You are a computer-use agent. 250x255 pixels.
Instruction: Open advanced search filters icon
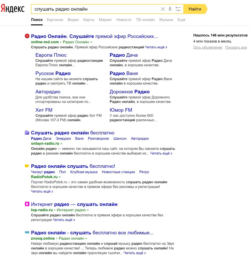(x=178, y=9)
